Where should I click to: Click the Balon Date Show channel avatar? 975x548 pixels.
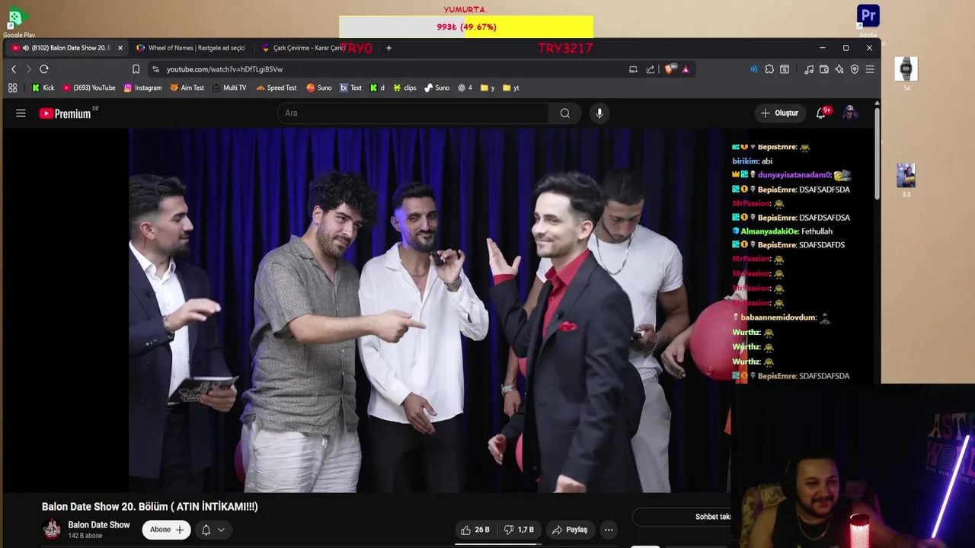(x=52, y=529)
